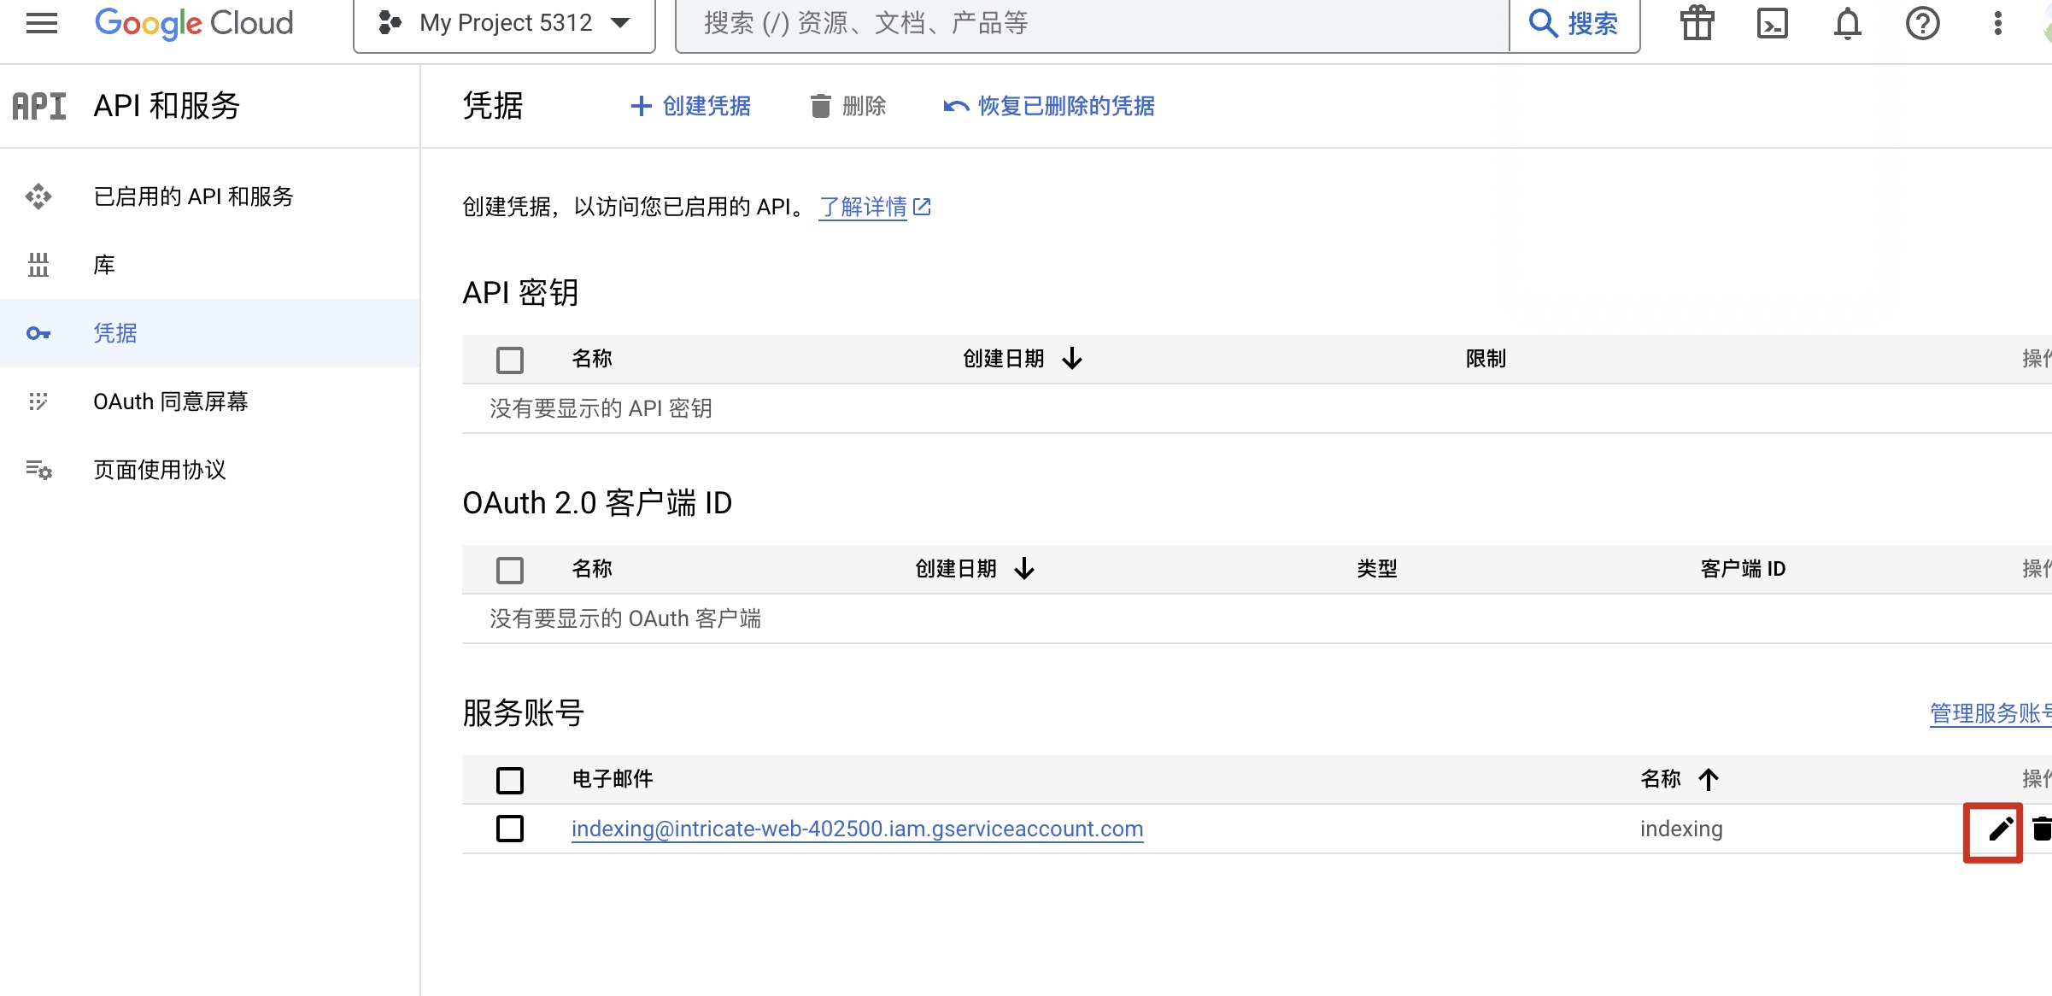This screenshot has width=2052, height=996.
Task: Click 恢复已删除的凭据 button
Action: (x=1049, y=106)
